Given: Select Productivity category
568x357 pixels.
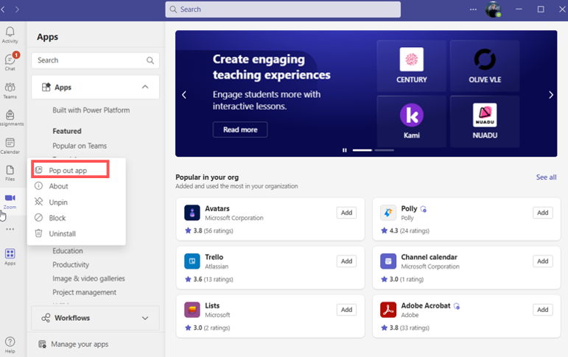Looking at the screenshot, I should point(71,265).
